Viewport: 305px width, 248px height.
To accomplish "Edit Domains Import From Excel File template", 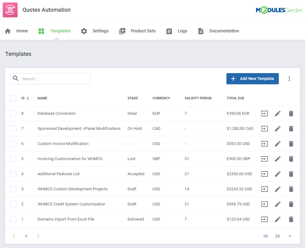I will coord(278,219).
